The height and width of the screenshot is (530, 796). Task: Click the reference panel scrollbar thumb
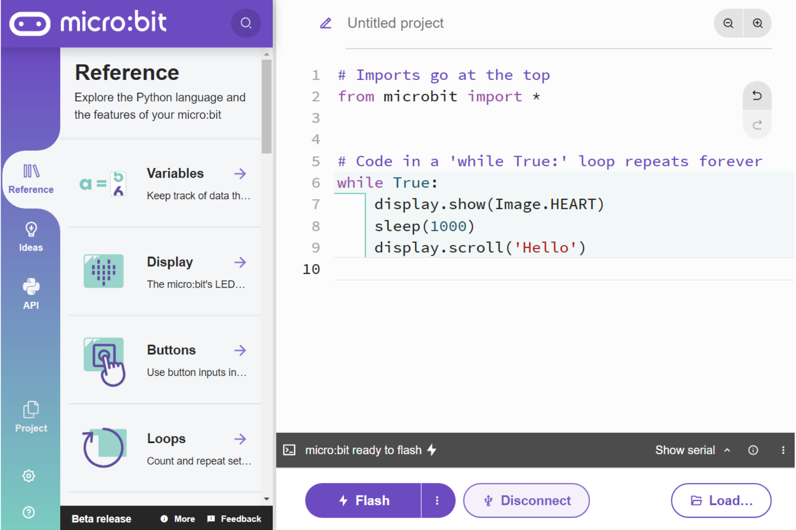point(266,106)
